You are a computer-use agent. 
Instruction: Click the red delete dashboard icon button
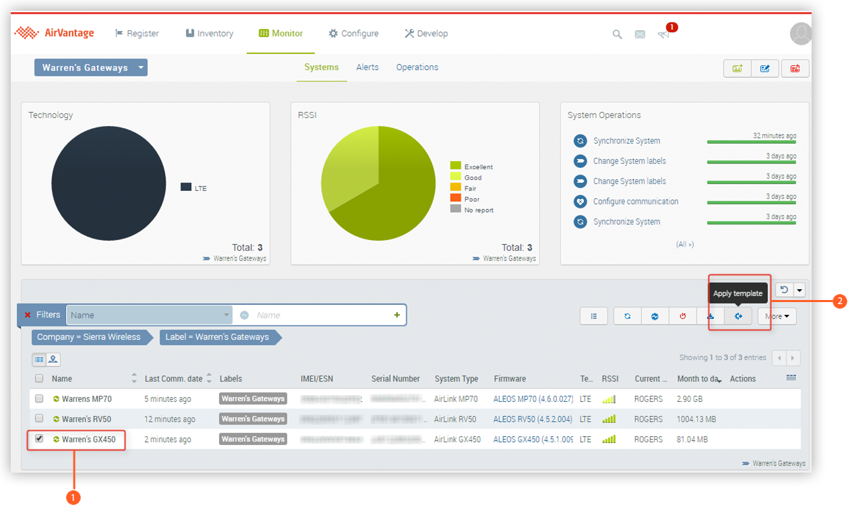795,68
